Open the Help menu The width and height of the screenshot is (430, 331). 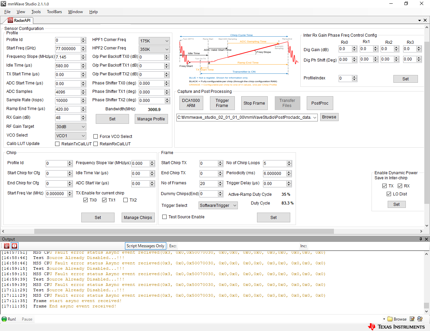point(93,12)
